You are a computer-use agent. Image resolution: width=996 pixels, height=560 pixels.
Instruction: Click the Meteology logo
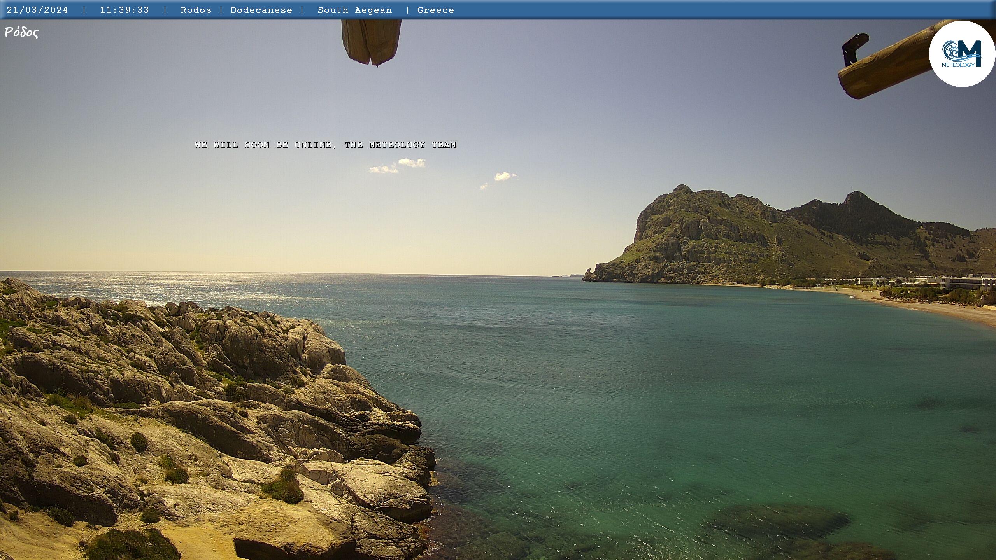coord(962,54)
